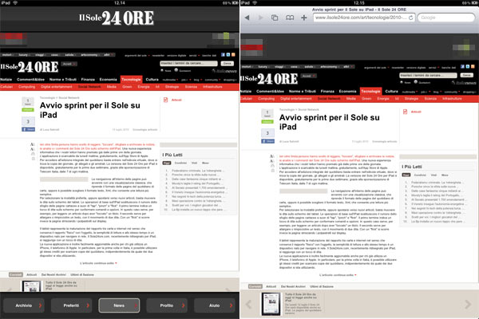Click the Google search field
479x319 pixels.
point(445,17)
